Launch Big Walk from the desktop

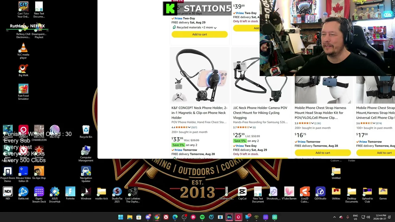tap(23, 70)
